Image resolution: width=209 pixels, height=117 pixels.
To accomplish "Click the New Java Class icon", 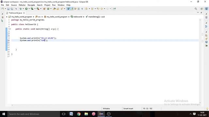I will pos(48,9).
